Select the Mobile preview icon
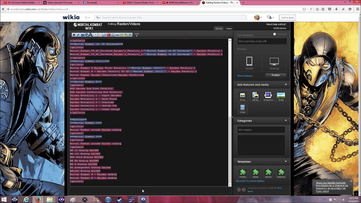This screenshot has height=203, width=361. tap(249, 63)
